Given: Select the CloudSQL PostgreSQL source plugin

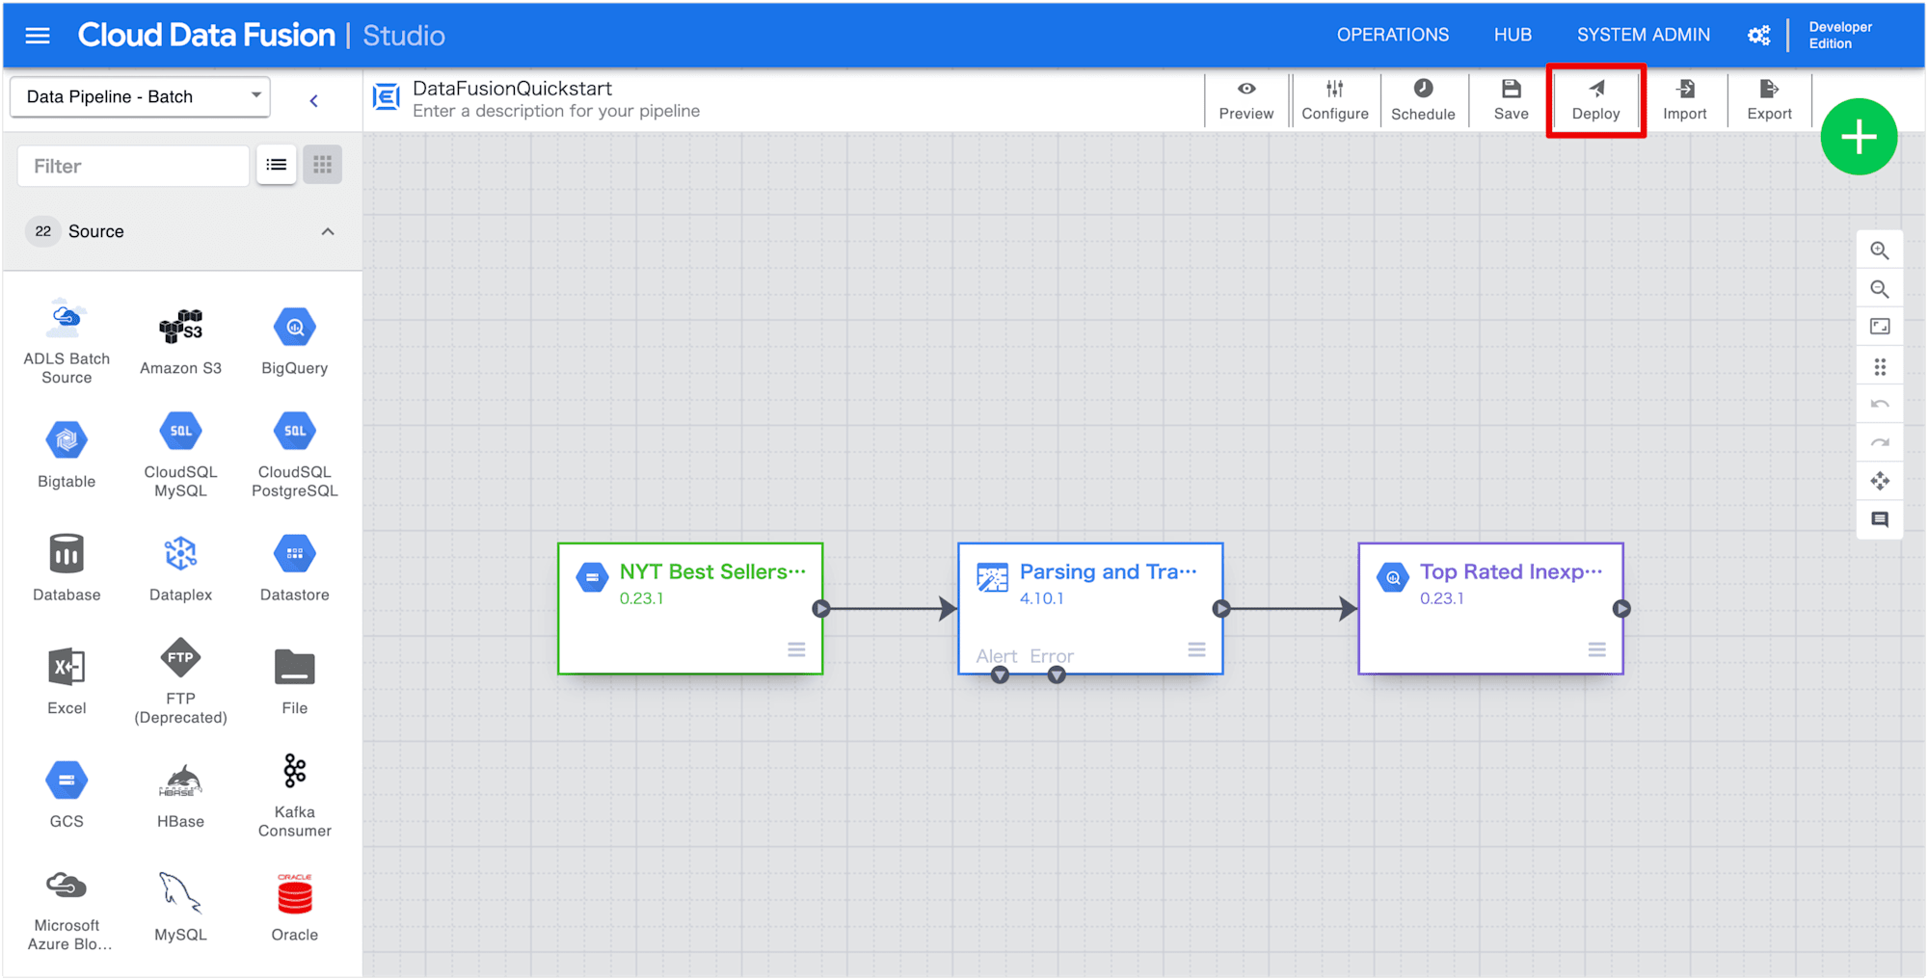Looking at the screenshot, I should click(295, 455).
